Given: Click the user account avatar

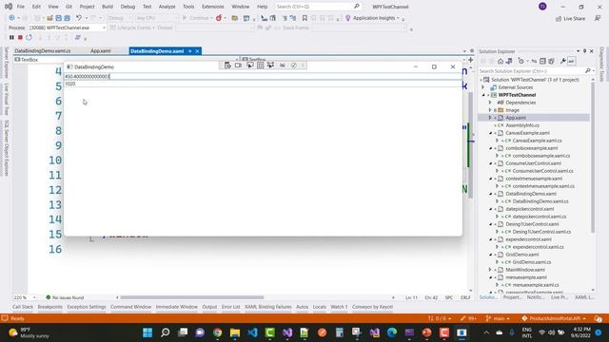Looking at the screenshot, I should tap(542, 7).
